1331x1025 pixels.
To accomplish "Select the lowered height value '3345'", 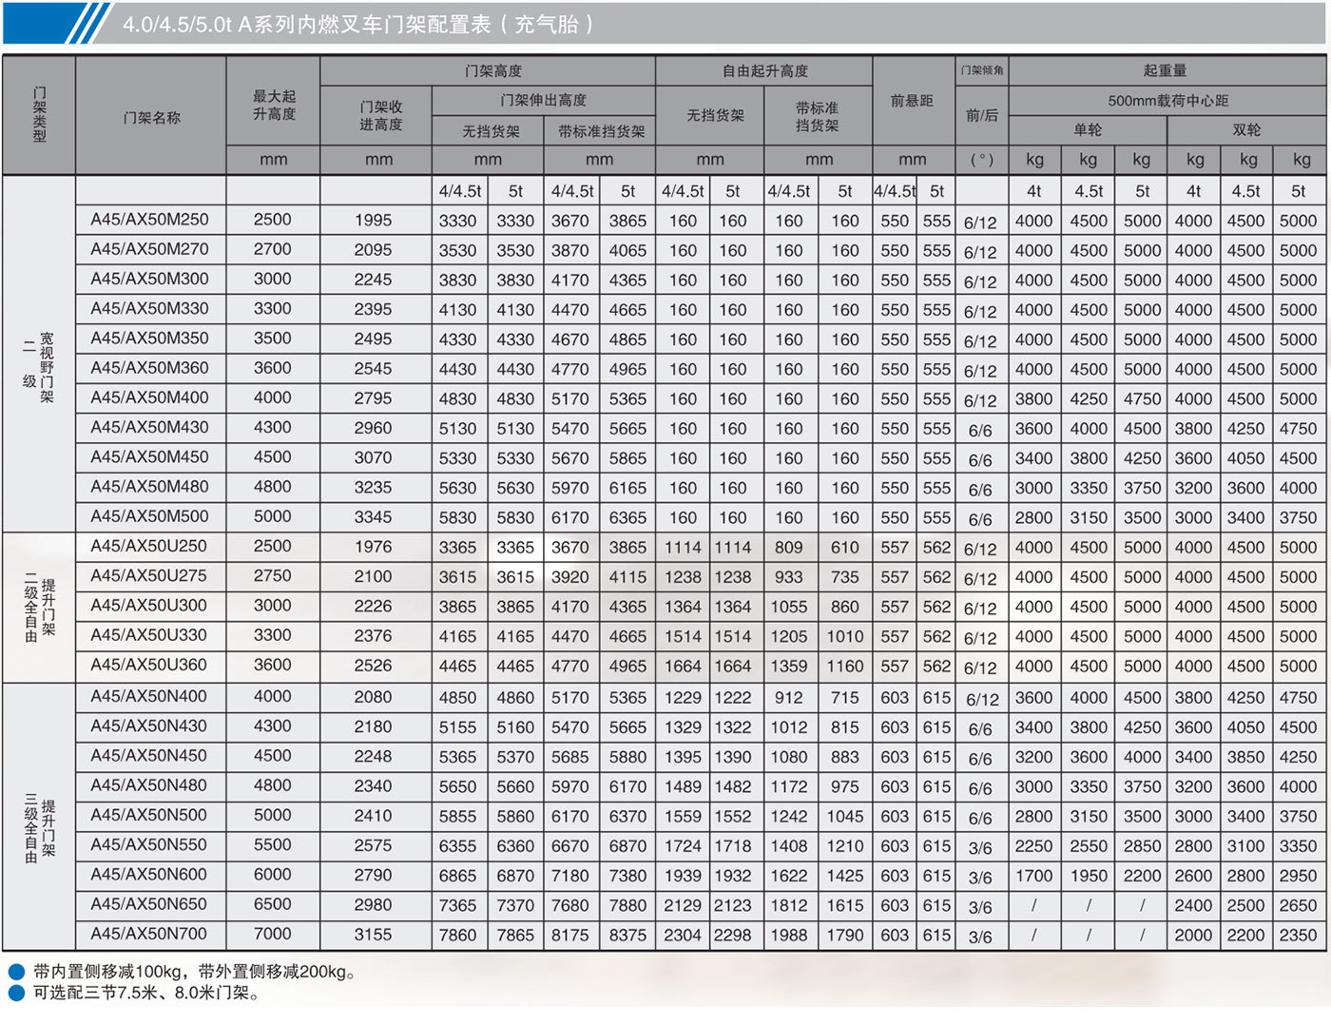I will click(374, 516).
